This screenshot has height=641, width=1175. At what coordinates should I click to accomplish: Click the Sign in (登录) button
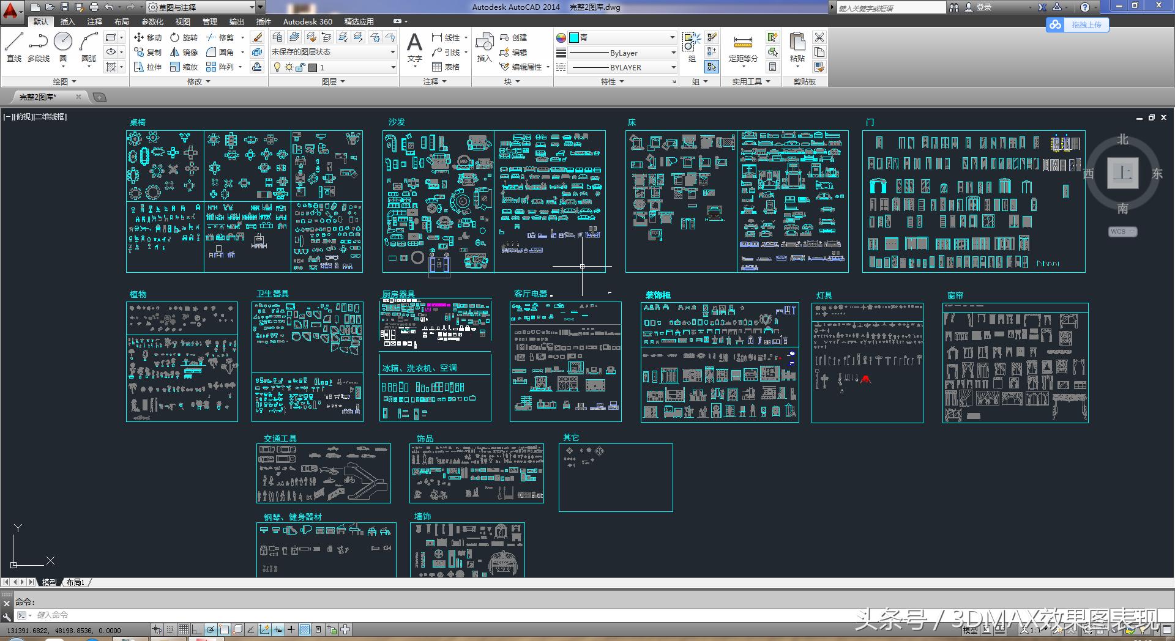coord(983,7)
